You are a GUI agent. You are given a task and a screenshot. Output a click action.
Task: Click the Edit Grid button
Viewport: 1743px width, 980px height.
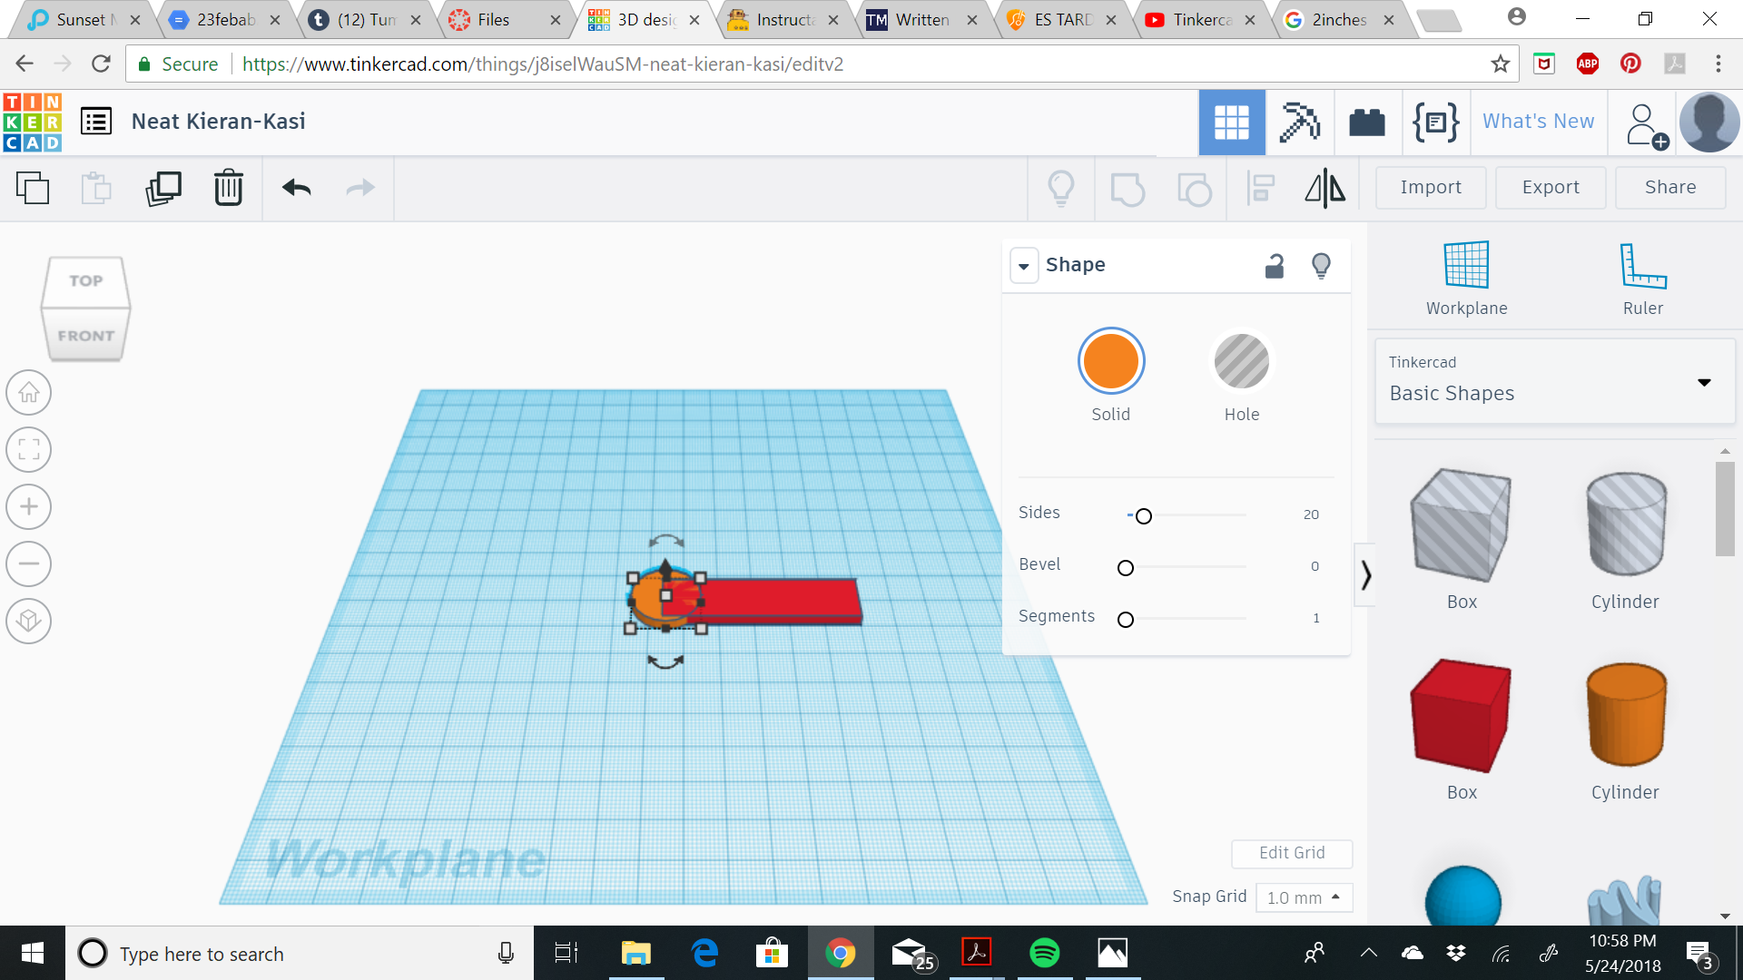(x=1292, y=853)
